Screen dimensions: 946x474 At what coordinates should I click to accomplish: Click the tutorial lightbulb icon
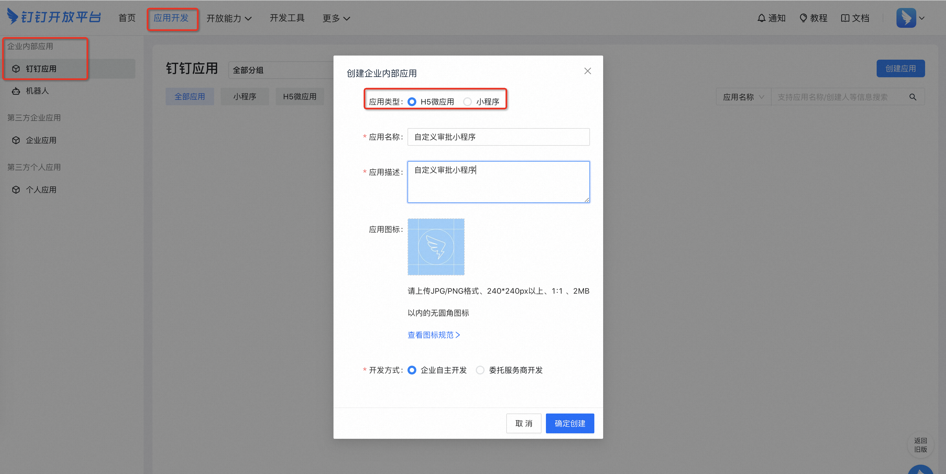click(803, 18)
